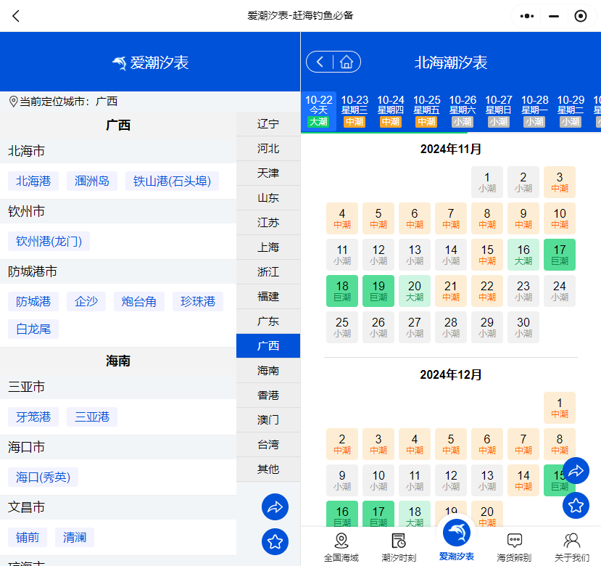Select November 16 大潮 calendar day
Image resolution: width=601 pixels, height=566 pixels.
pos(523,255)
